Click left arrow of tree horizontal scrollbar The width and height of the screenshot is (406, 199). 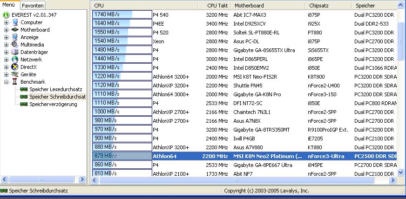point(5,179)
